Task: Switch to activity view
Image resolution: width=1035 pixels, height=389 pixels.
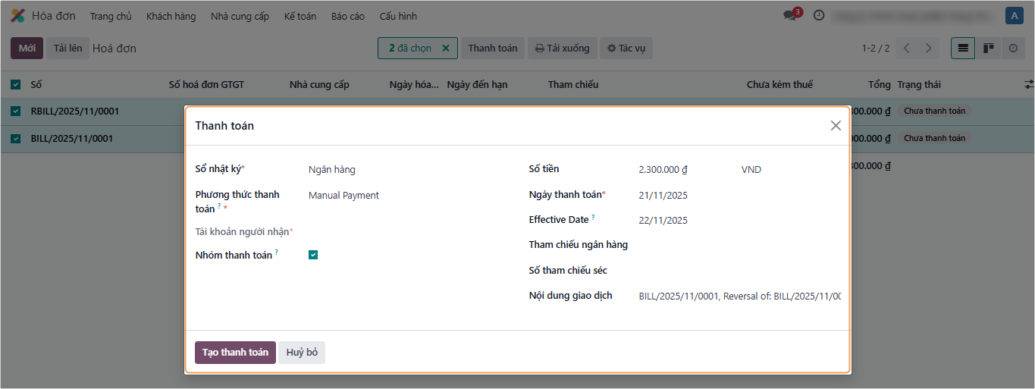Action: 1012,48
